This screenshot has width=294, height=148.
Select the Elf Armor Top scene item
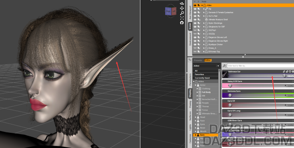(214, 52)
